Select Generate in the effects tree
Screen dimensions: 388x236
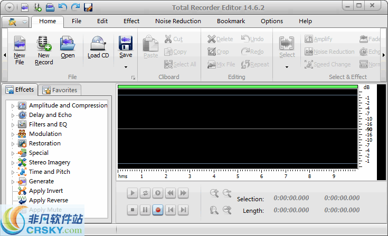[x=41, y=181]
